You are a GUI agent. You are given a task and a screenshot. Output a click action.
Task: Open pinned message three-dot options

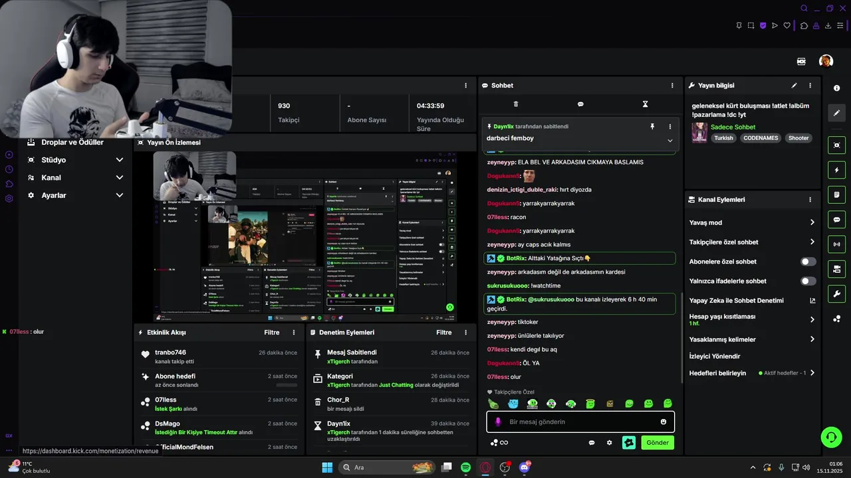pos(669,126)
